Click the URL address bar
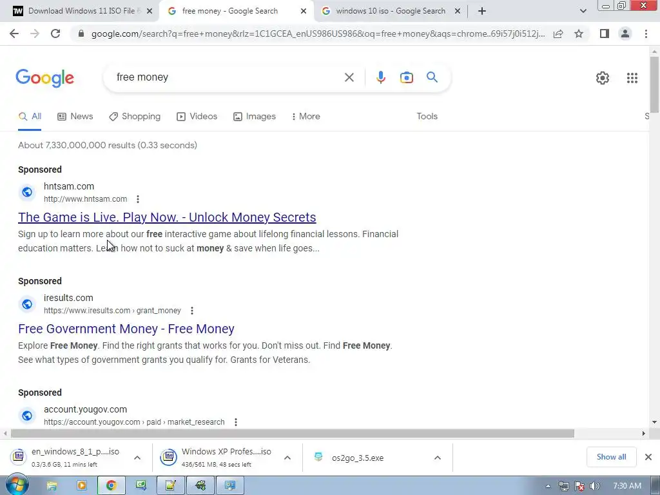 [318, 34]
